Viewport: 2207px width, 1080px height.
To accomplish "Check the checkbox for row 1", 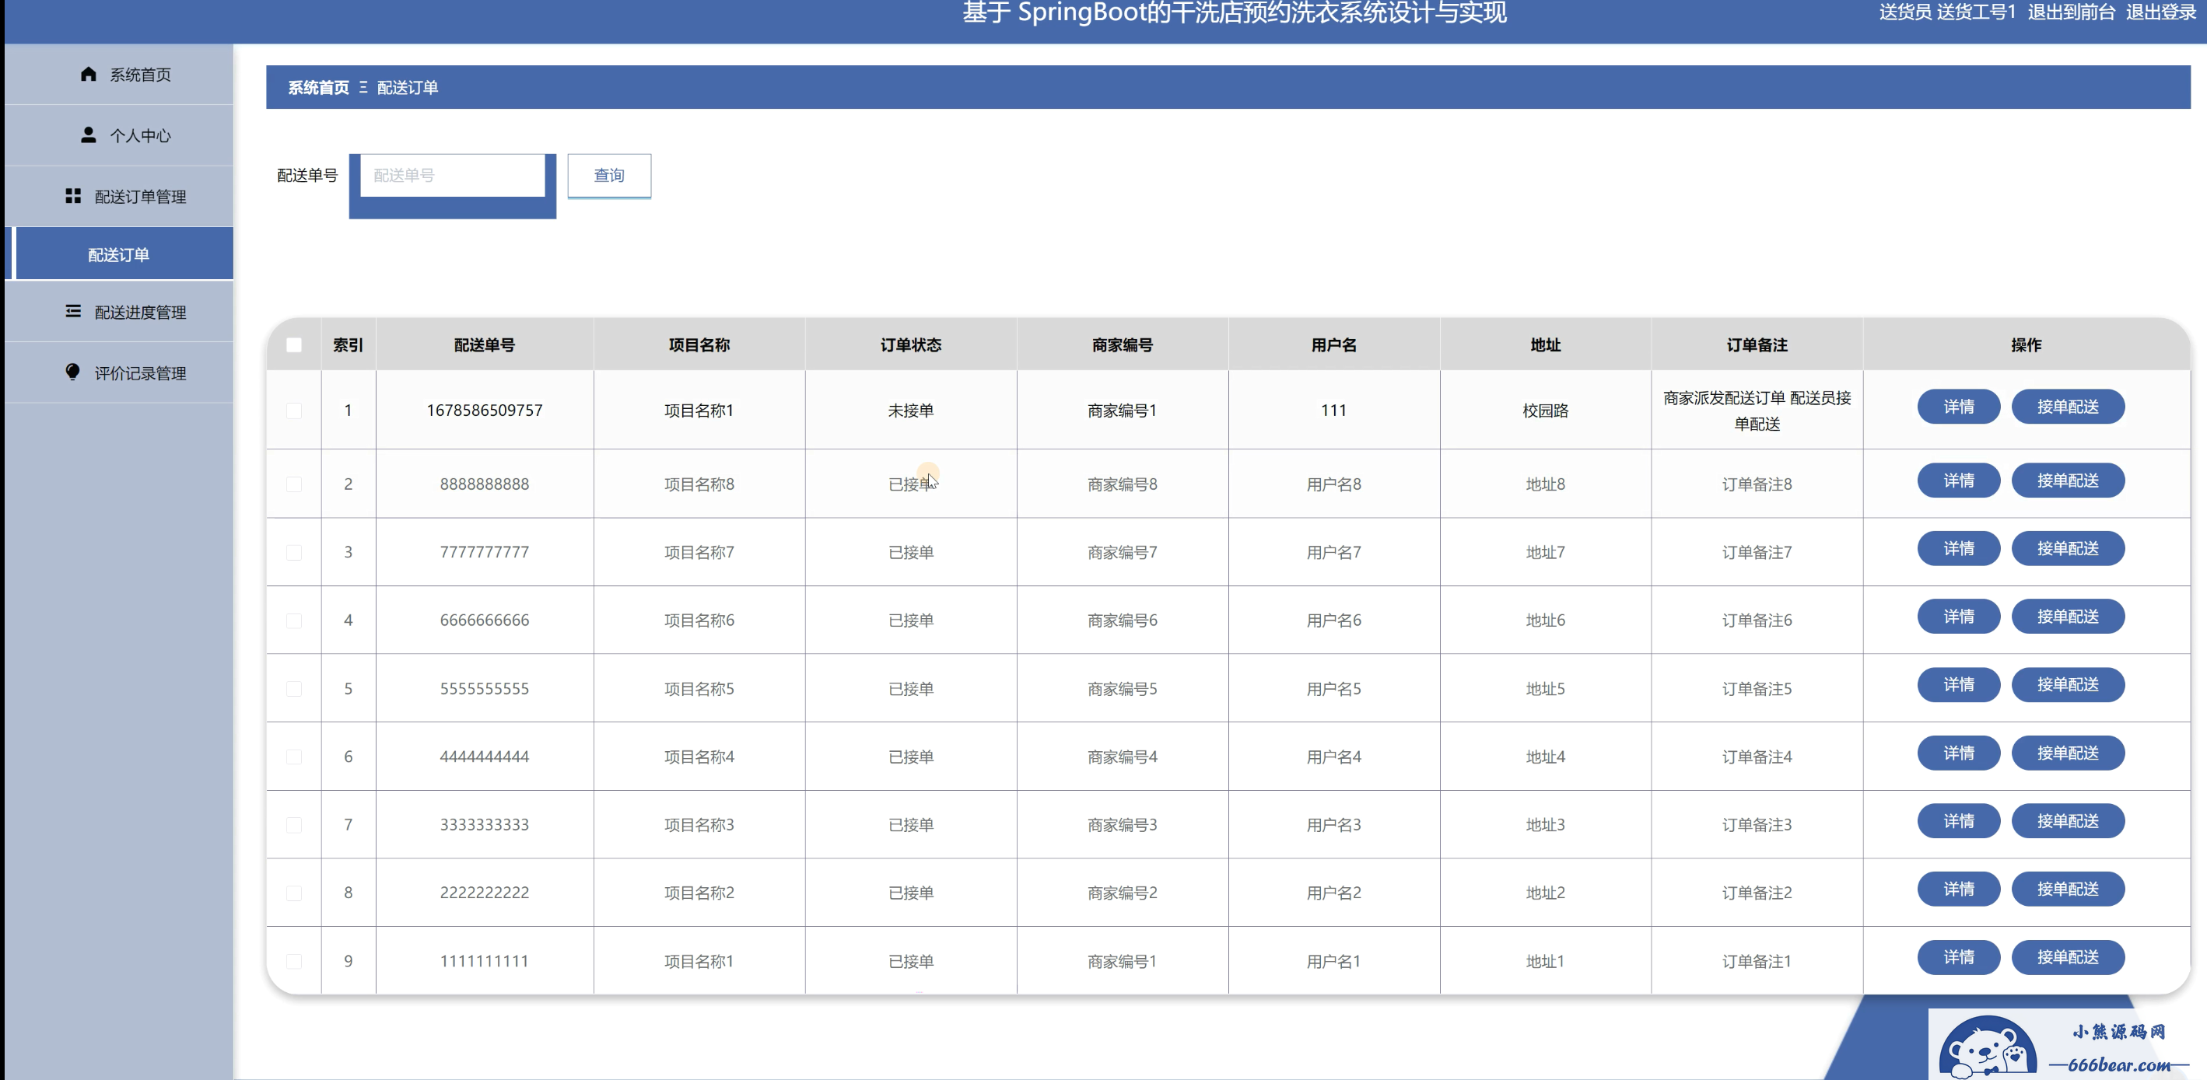I will pyautogui.click(x=294, y=411).
